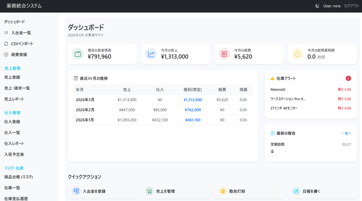The image size is (362, 201).
Task: Open the 定期訪問 report entry
Action: tap(278, 144)
